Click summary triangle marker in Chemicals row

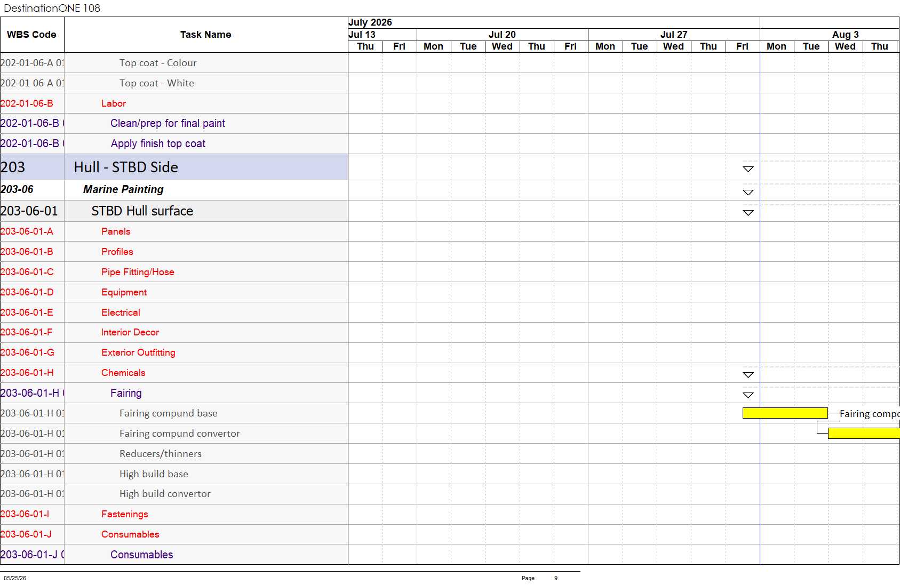point(748,375)
